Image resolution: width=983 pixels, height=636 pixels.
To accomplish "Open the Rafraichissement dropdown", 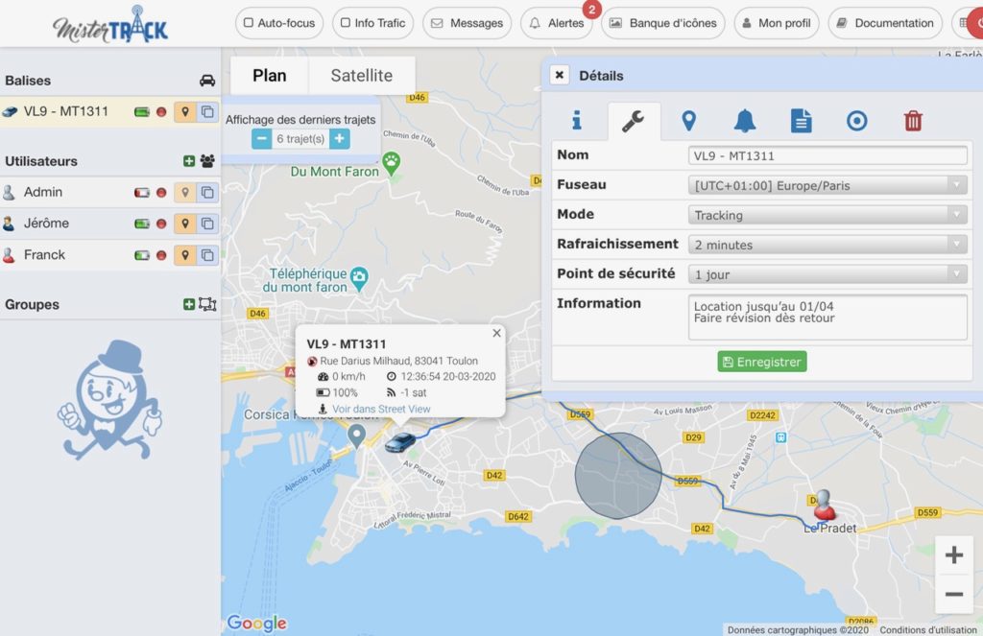I will point(827,245).
